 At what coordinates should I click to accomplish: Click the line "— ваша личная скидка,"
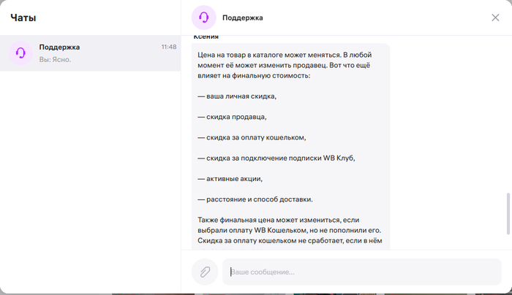[x=237, y=96]
